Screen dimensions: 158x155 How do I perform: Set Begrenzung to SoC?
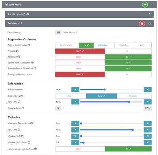[102, 96]
